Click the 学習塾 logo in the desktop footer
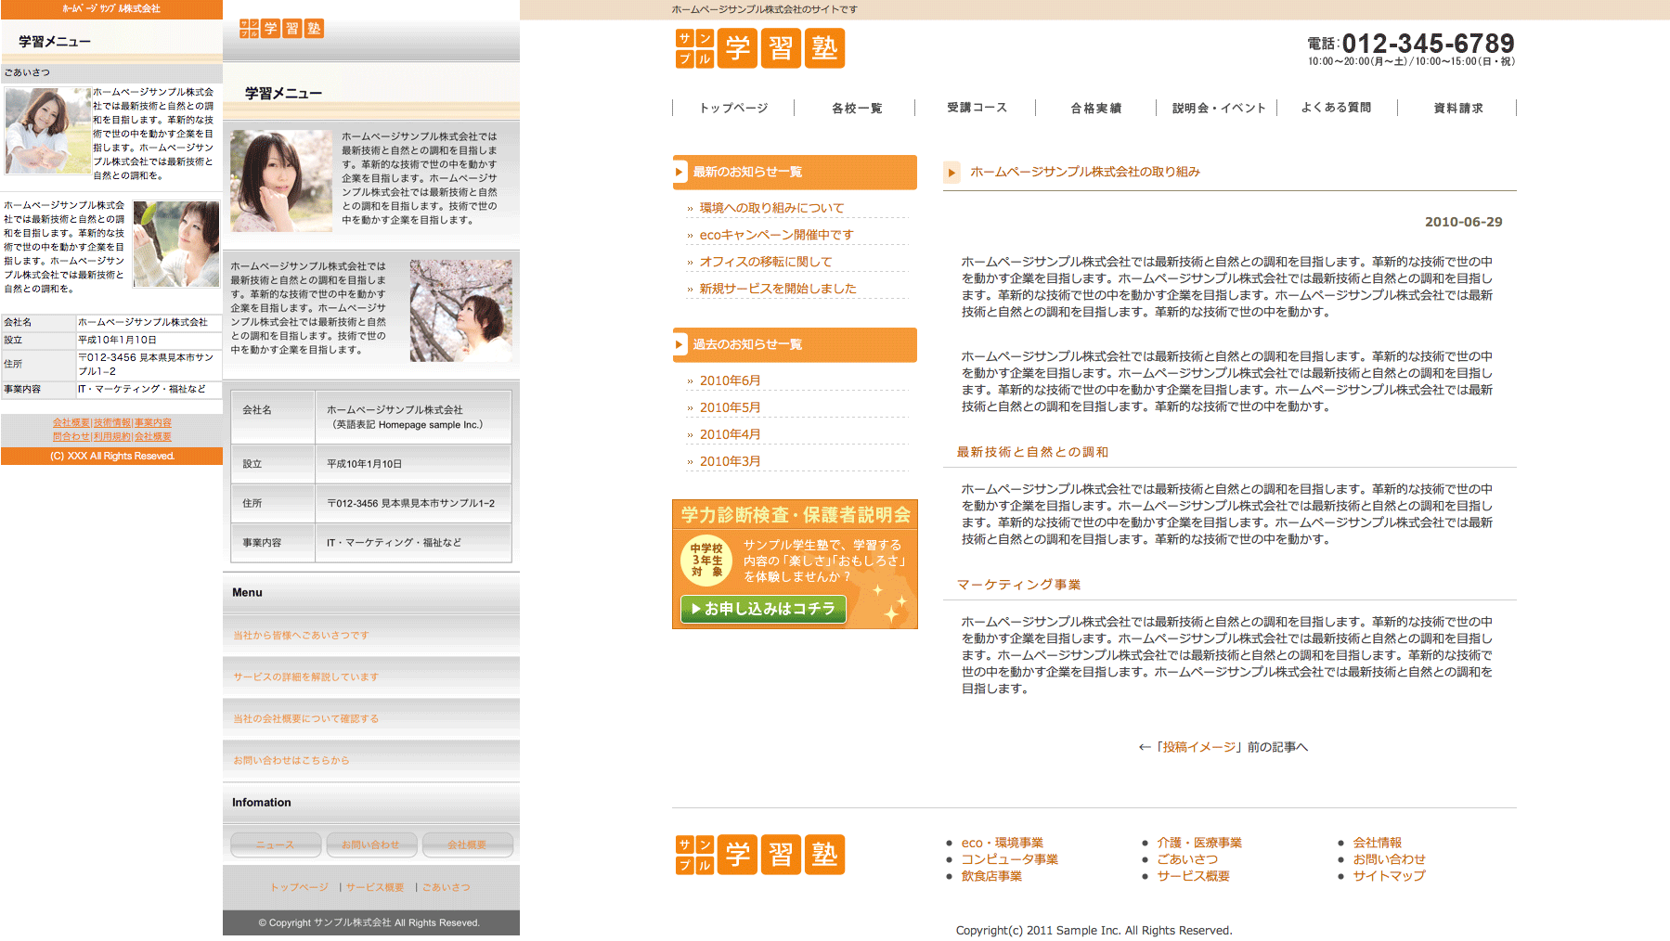This screenshot has width=1670, height=941. pos(759,855)
